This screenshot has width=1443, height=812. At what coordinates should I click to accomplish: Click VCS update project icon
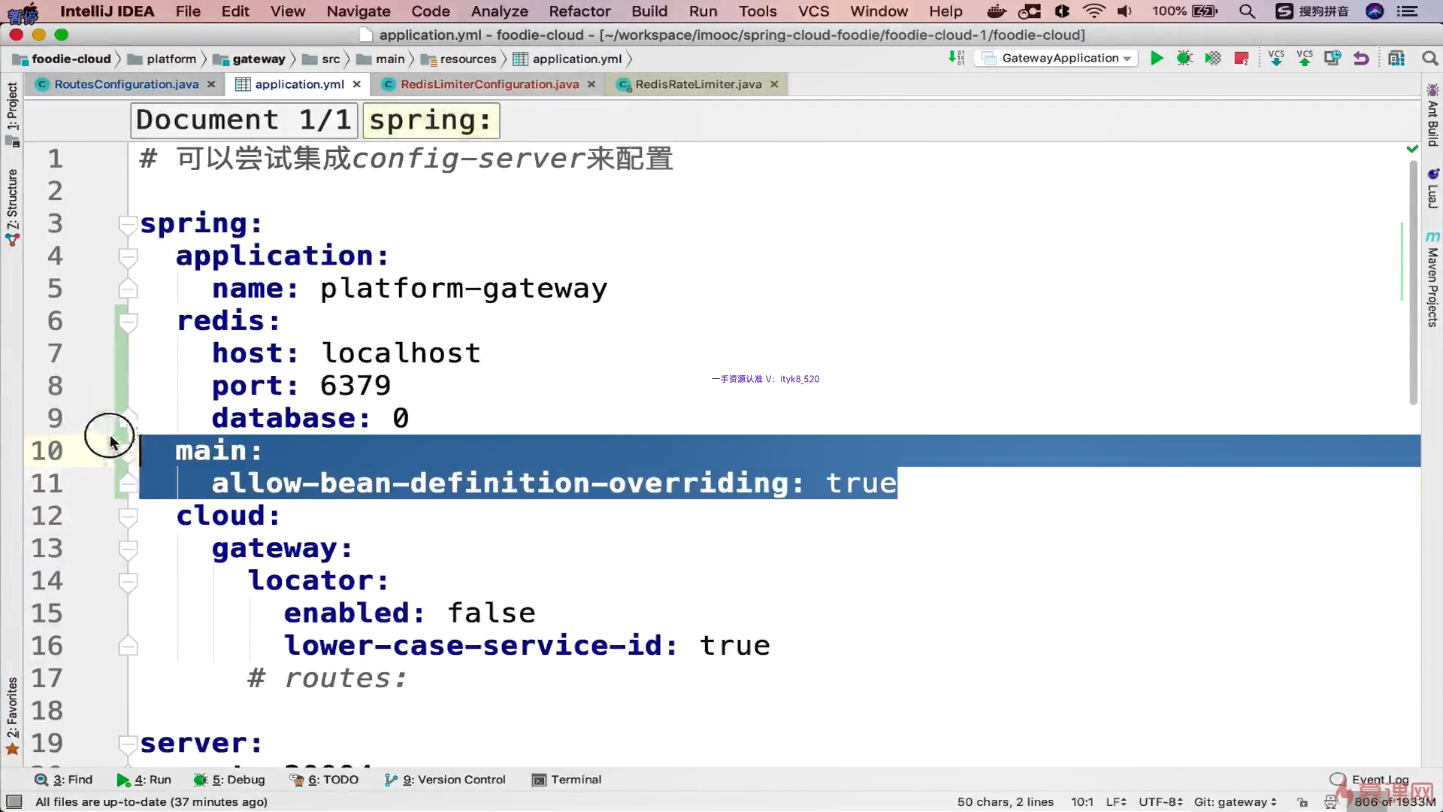(x=1276, y=59)
